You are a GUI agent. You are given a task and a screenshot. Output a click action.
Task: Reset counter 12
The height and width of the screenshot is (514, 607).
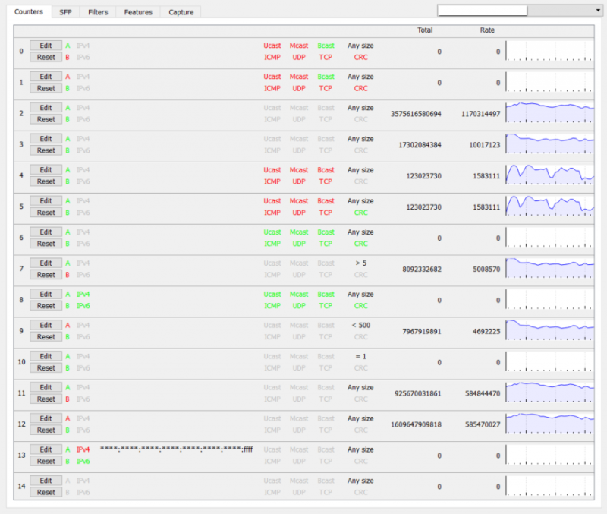tap(46, 430)
